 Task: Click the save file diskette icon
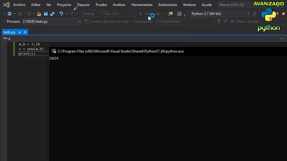point(46,14)
